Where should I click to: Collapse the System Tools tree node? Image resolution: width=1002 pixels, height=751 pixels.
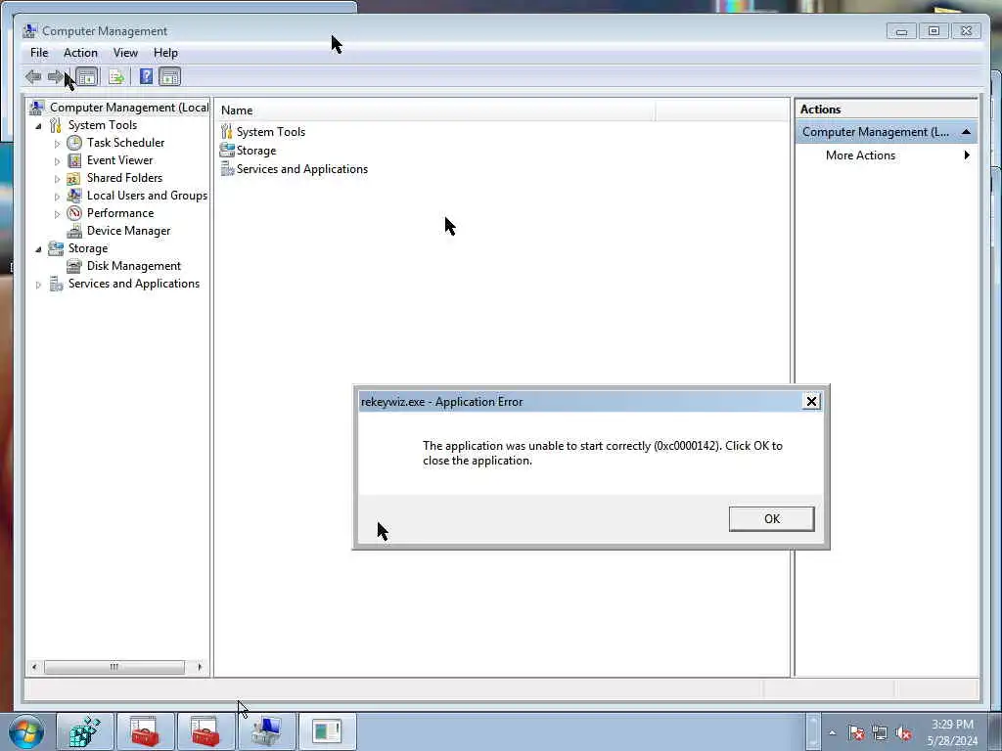38,126
